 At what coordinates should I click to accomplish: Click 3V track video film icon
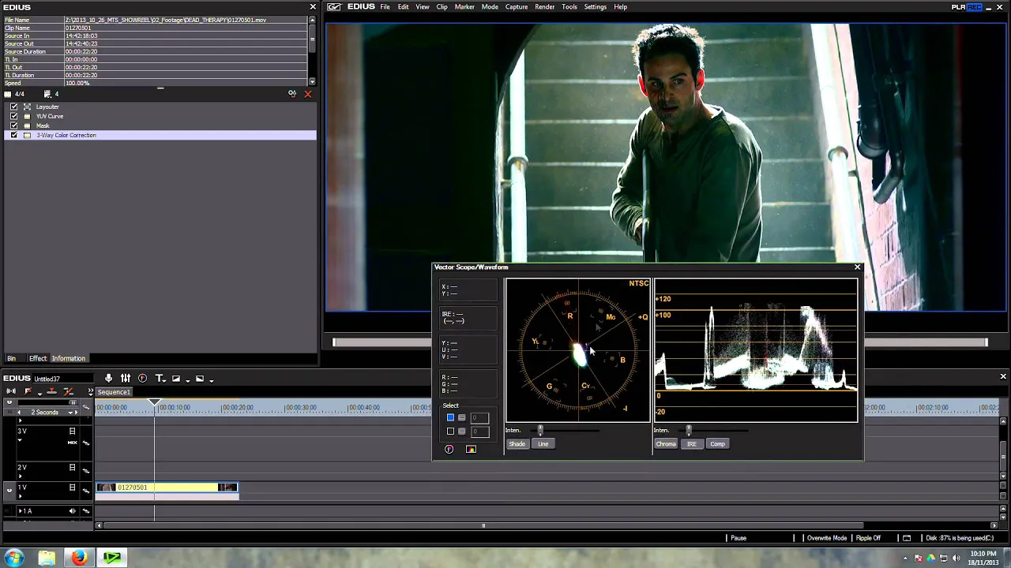[x=72, y=432]
